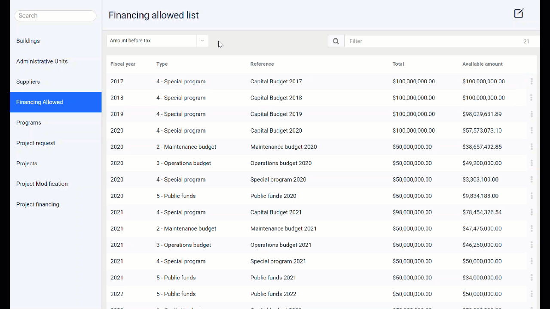Open row menu for Public funds 2022
This screenshot has width=550, height=309.
tap(532, 294)
